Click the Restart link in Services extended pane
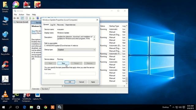 pos(34,33)
